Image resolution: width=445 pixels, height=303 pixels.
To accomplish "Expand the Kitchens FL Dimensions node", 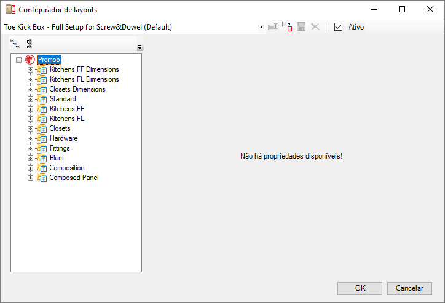I will [x=30, y=80].
